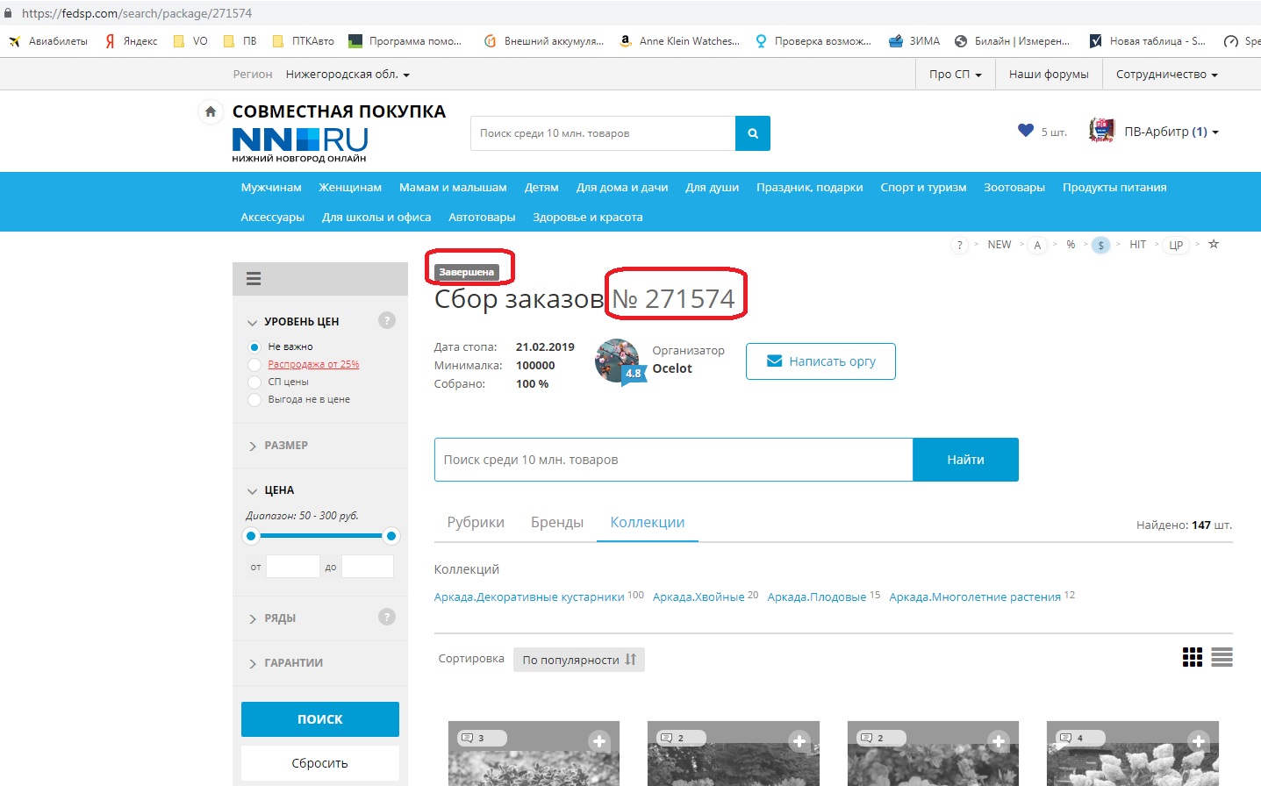1261x786 pixels.
Task: Select 'Распродажа от 25%' radio option
Action: tap(254, 365)
